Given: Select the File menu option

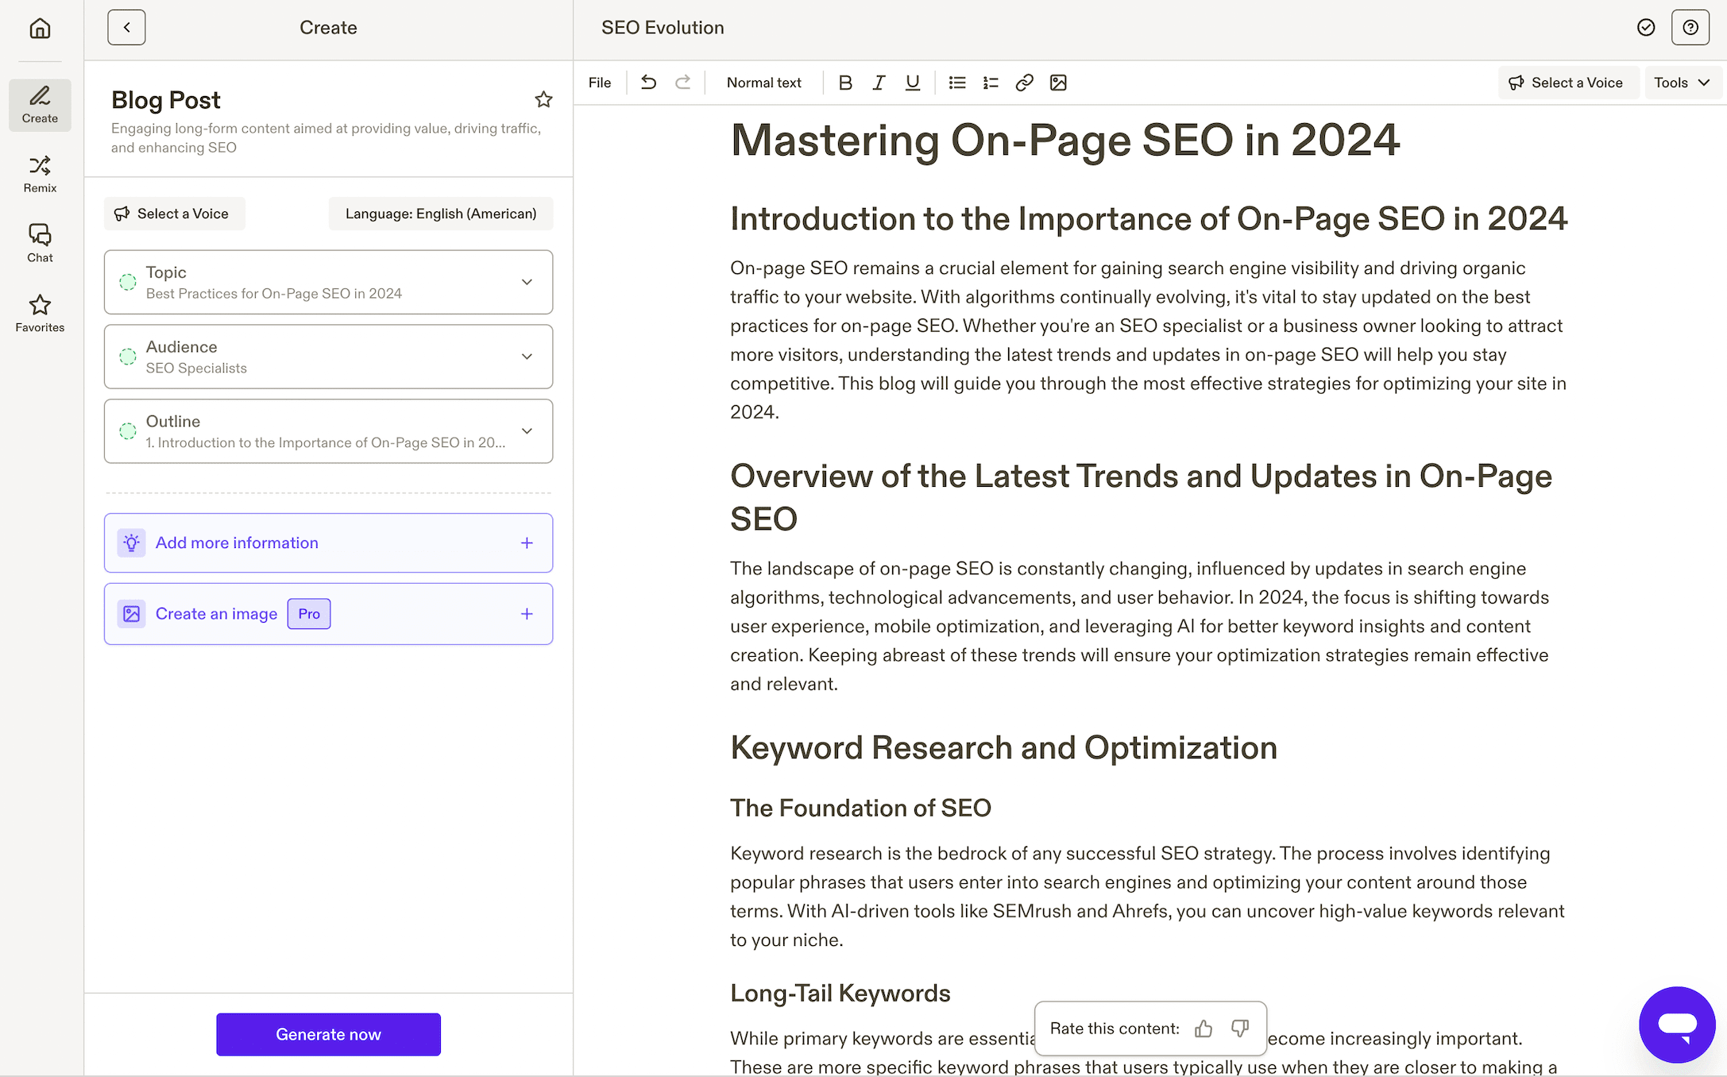Looking at the screenshot, I should pyautogui.click(x=601, y=83).
